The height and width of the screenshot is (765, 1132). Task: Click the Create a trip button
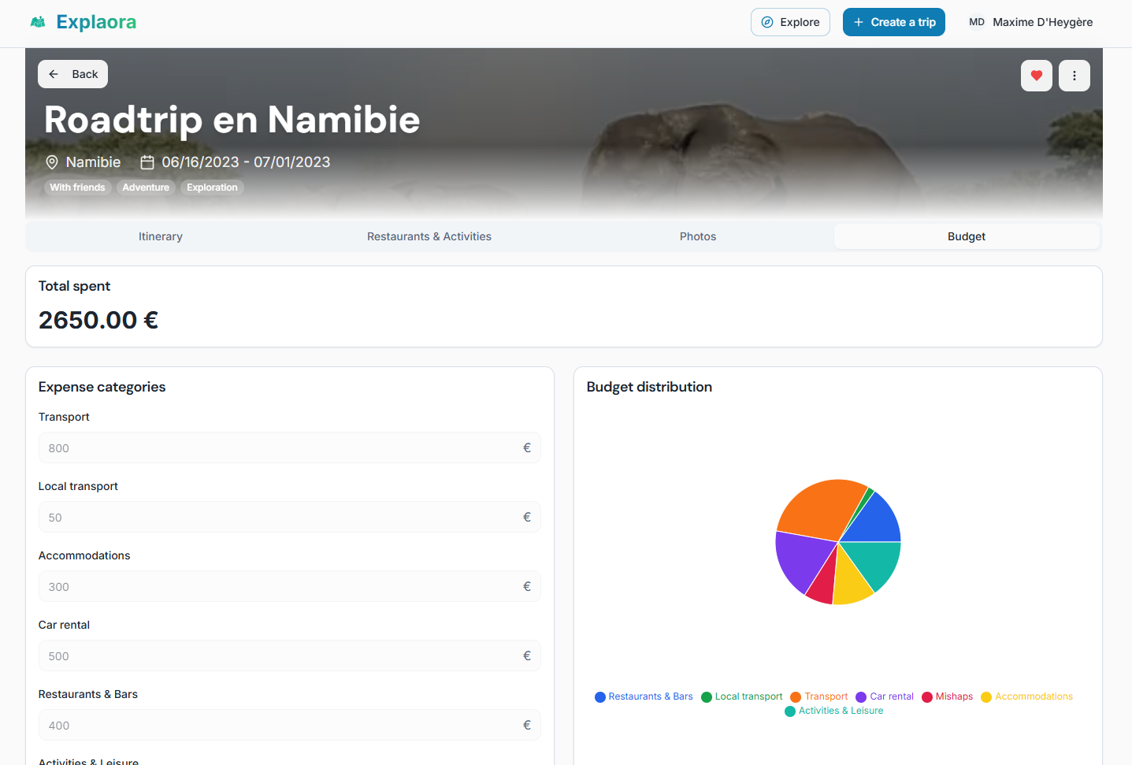[x=893, y=22]
